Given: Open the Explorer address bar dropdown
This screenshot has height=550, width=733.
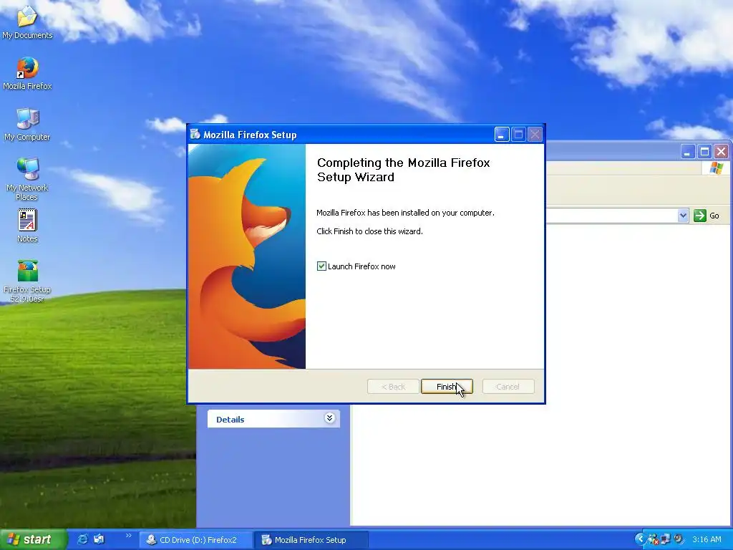Looking at the screenshot, I should coord(683,216).
